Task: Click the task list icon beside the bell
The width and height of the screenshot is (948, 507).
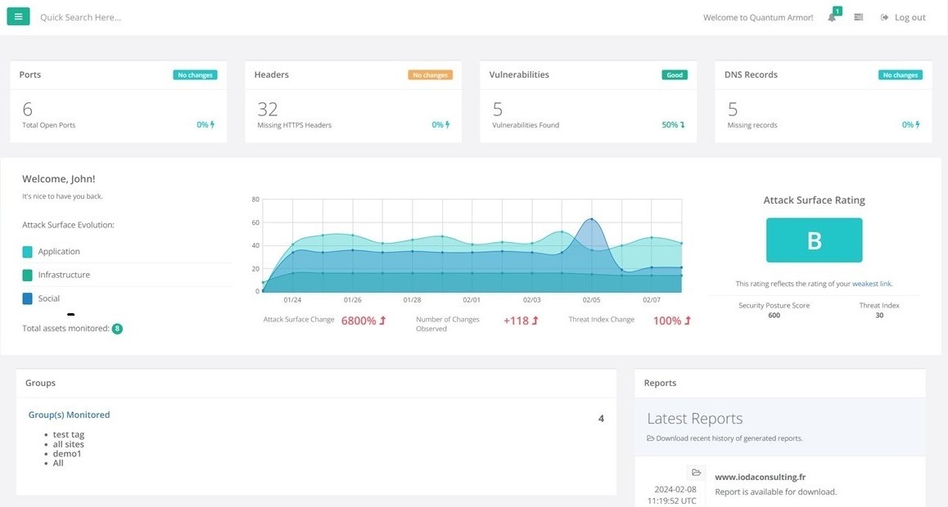Action: click(858, 16)
